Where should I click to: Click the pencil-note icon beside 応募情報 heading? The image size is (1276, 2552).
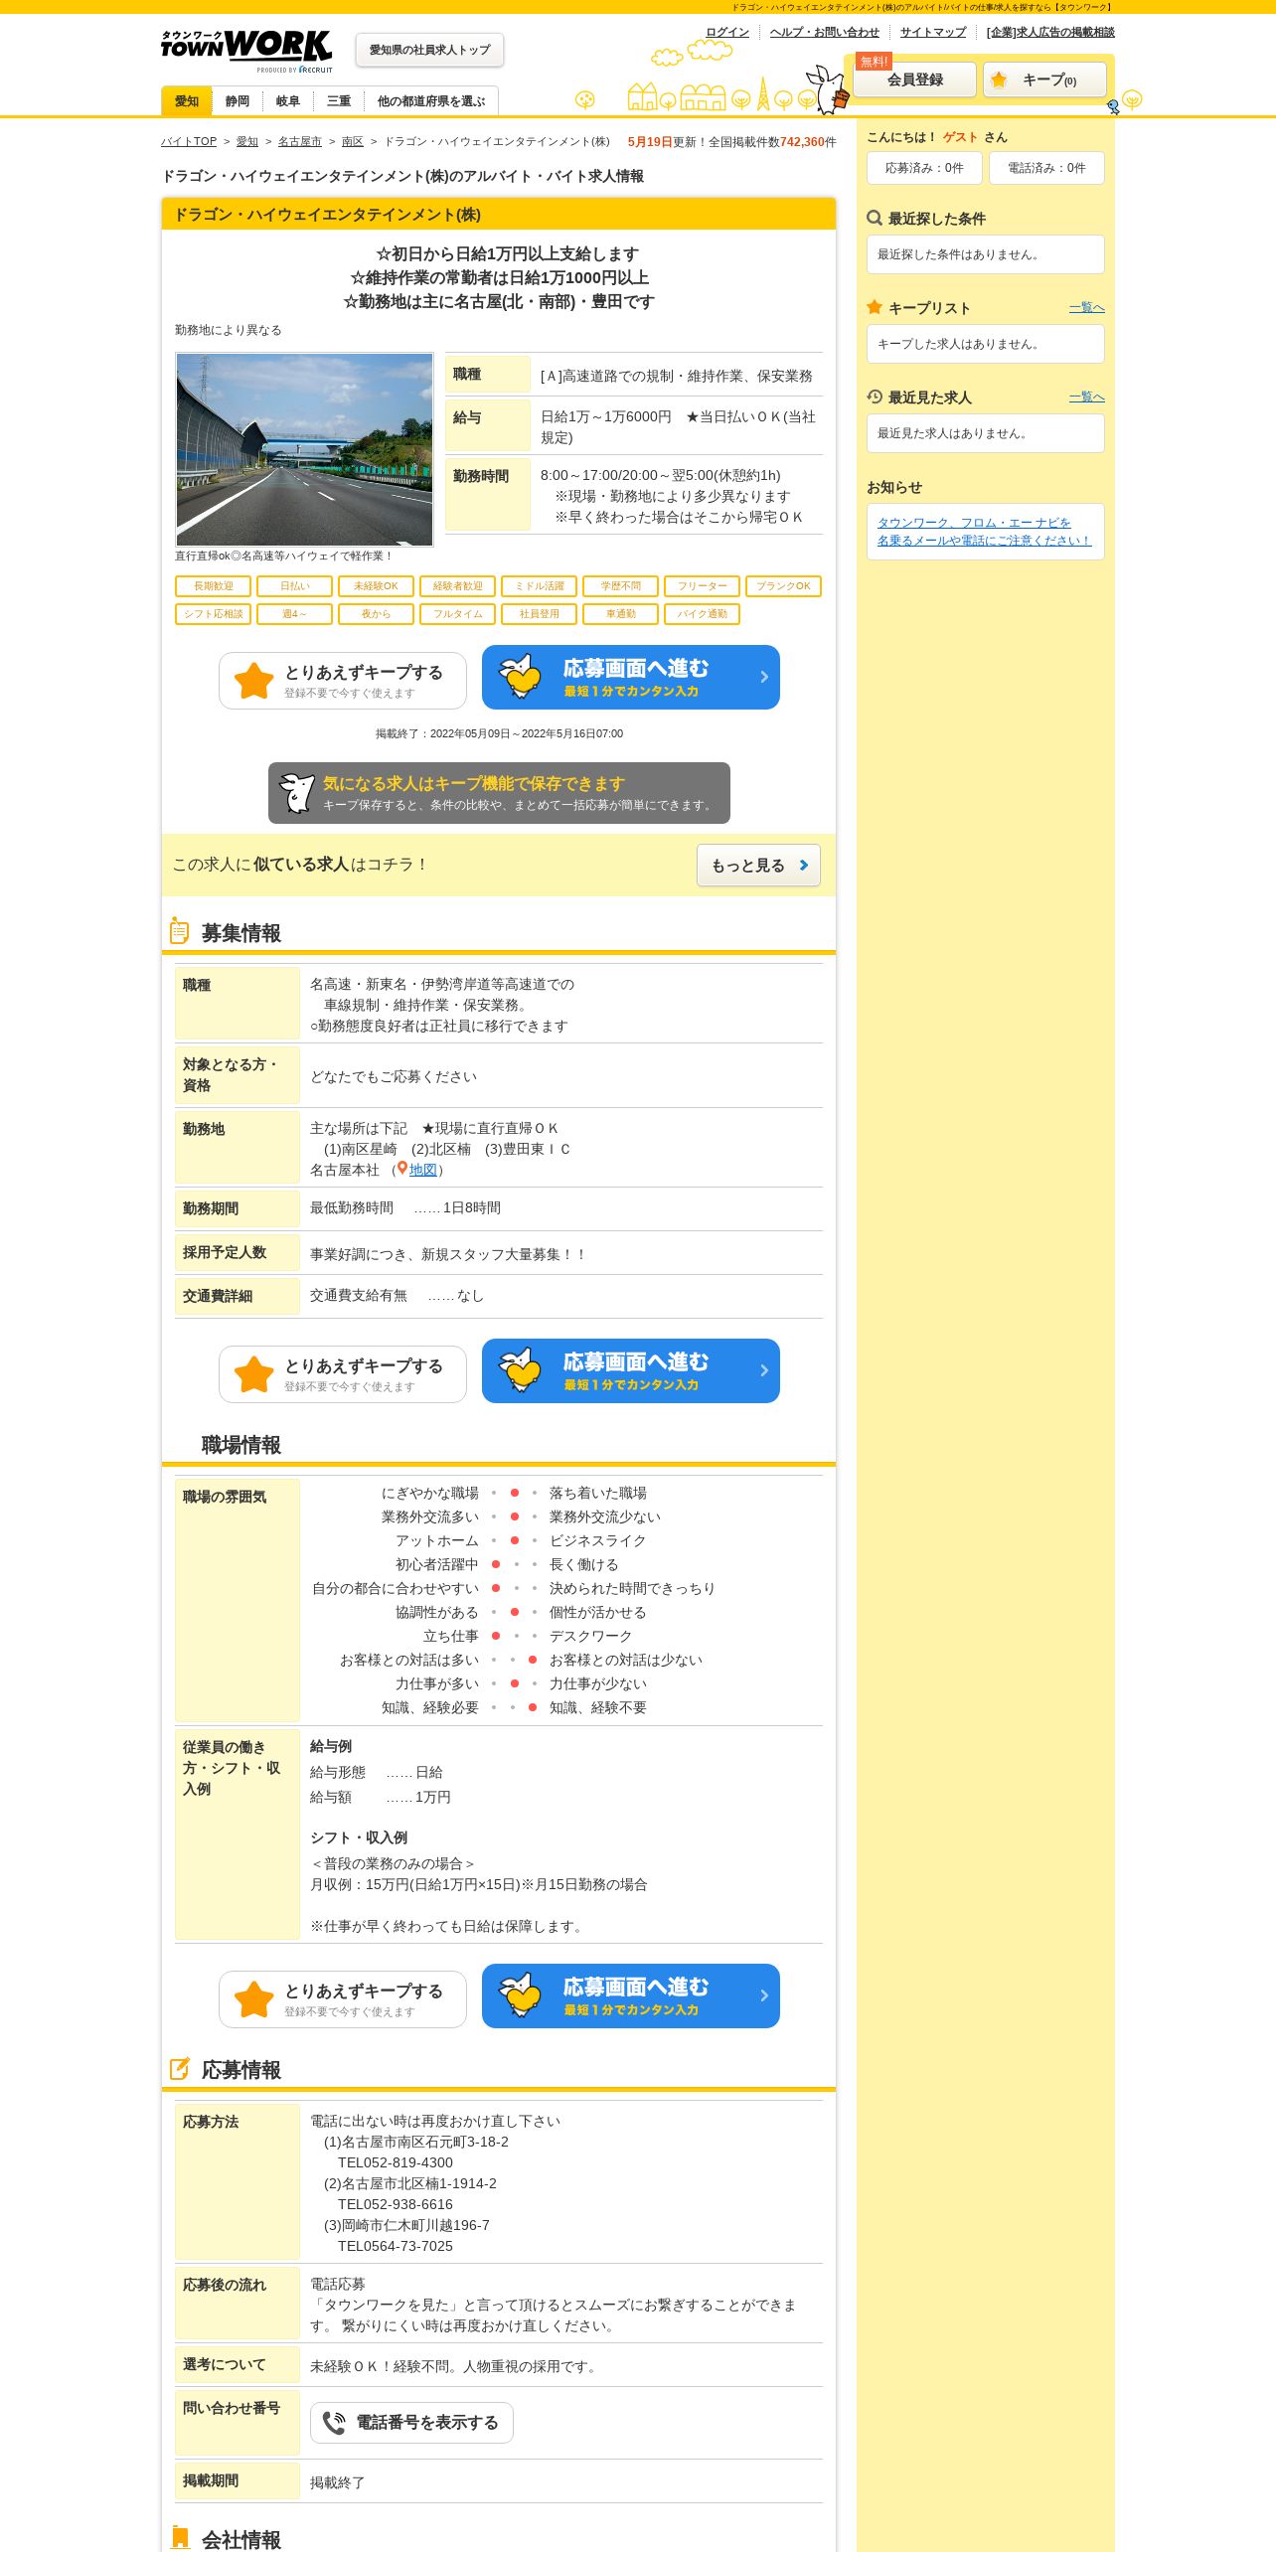[x=179, y=2068]
